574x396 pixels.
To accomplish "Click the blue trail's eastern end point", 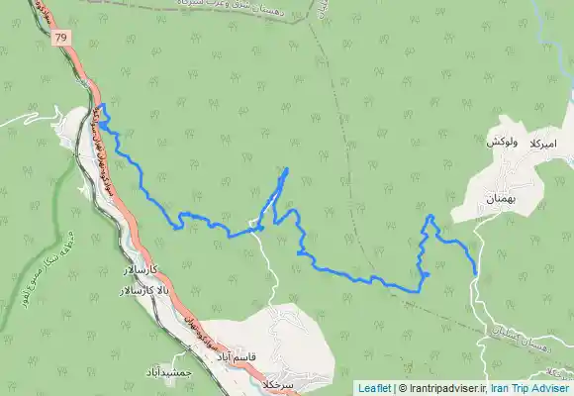I will click(475, 273).
